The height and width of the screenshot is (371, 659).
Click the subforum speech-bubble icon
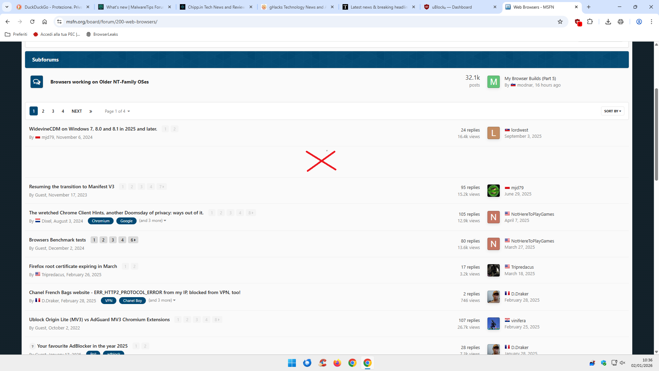37,82
